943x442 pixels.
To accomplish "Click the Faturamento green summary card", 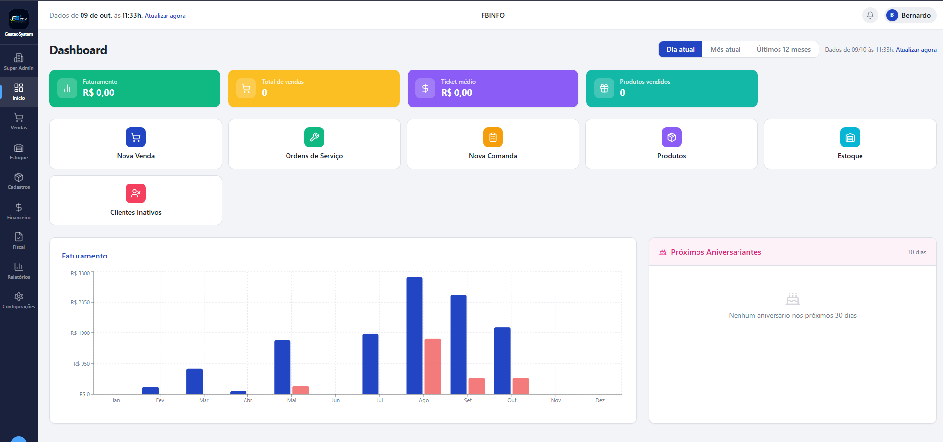I will pyautogui.click(x=135, y=88).
